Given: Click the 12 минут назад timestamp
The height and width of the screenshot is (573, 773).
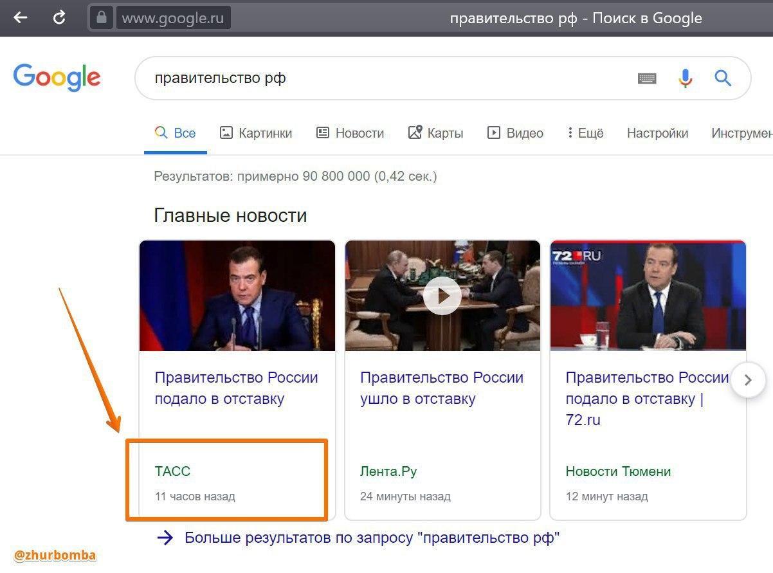Looking at the screenshot, I should (606, 496).
